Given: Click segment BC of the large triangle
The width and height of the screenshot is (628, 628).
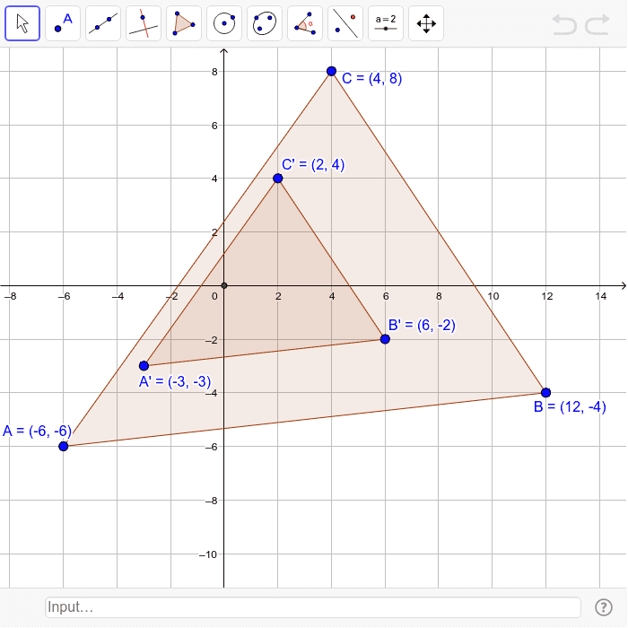Looking at the screenshot, I should coord(439,231).
